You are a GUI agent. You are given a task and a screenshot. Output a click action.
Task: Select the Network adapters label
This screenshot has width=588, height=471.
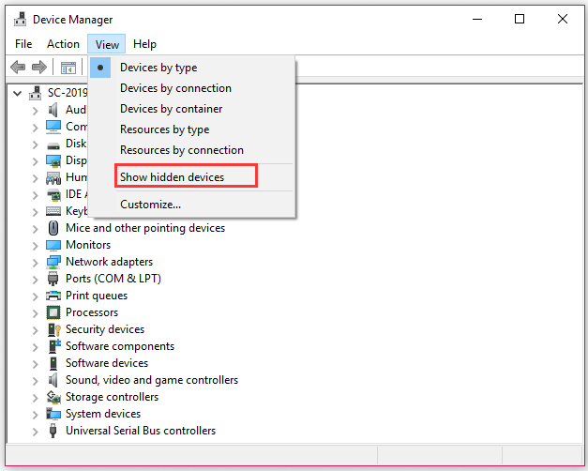coord(109,262)
